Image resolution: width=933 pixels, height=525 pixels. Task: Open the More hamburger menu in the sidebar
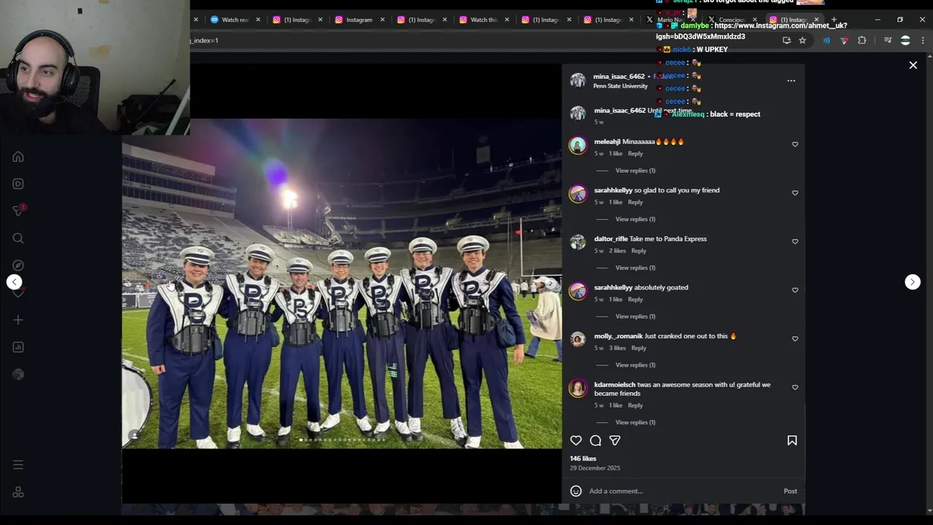18,464
